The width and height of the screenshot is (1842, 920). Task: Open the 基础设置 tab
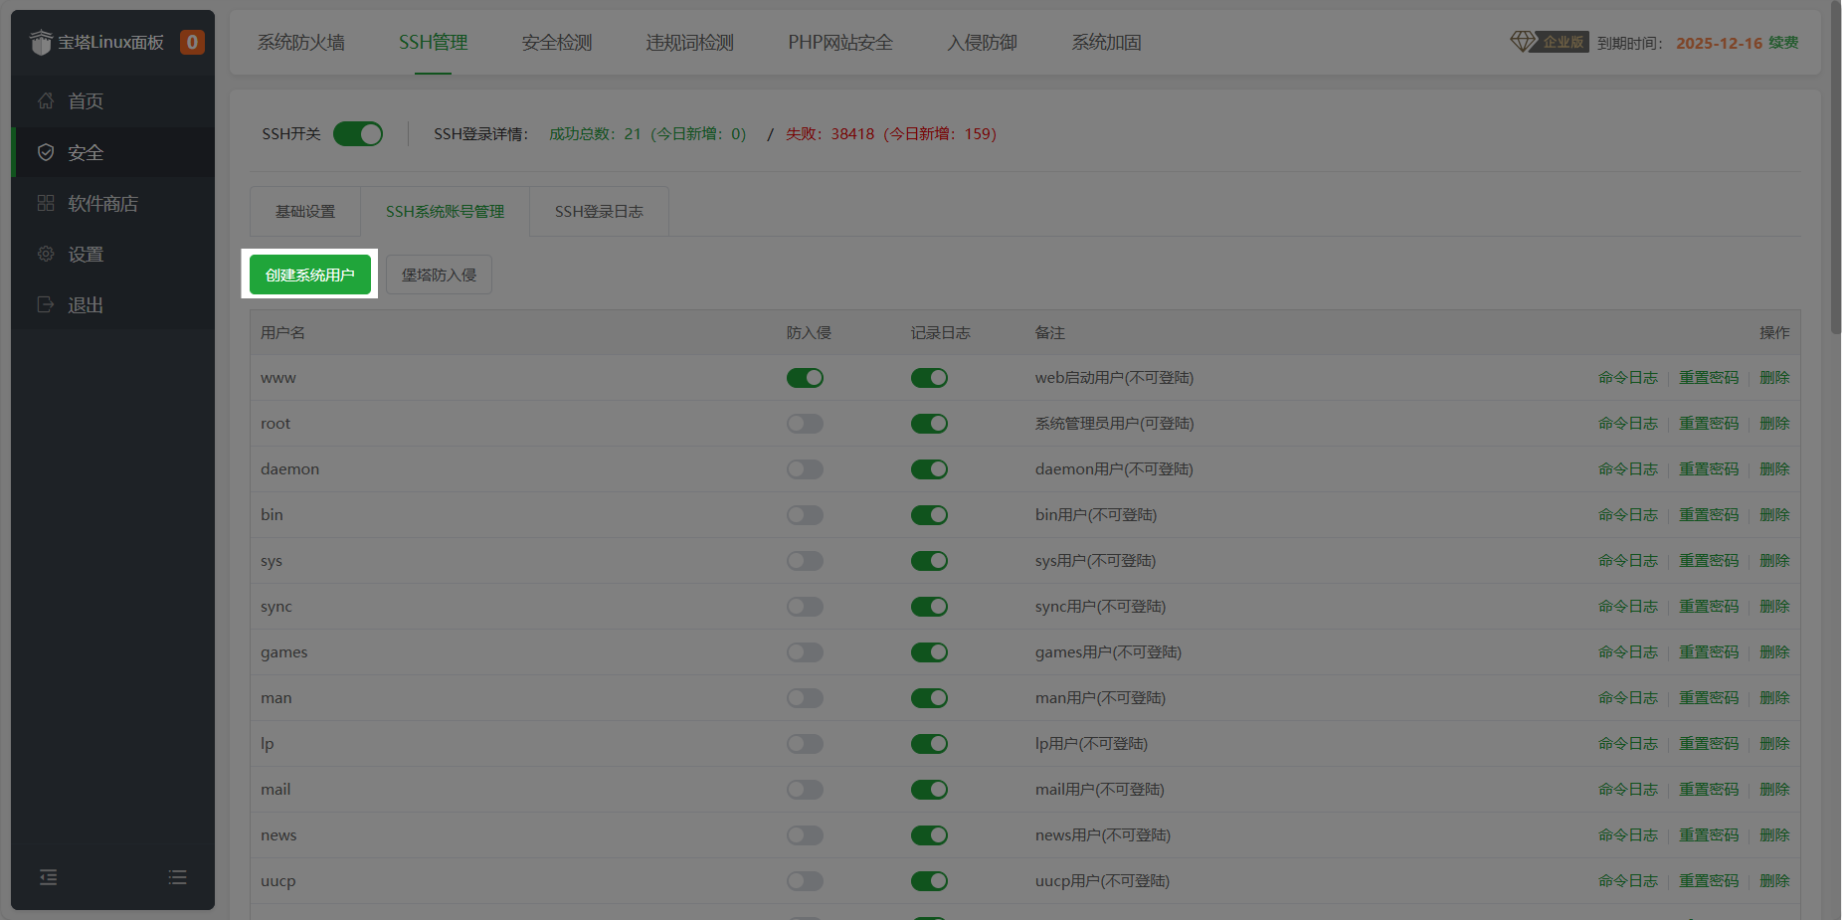coord(305,212)
